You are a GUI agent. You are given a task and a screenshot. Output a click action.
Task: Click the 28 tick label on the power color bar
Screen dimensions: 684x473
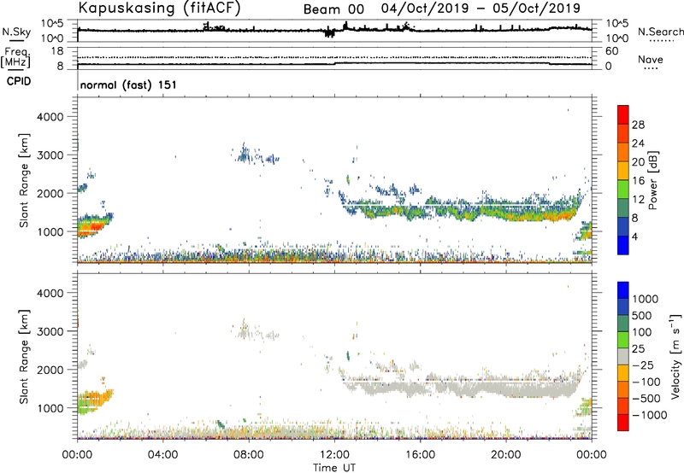638,125
